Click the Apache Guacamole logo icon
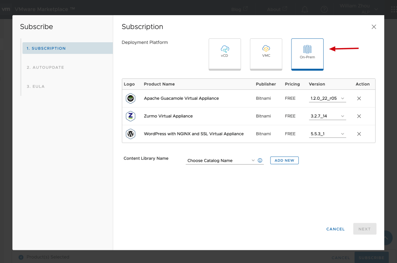 pos(131,99)
